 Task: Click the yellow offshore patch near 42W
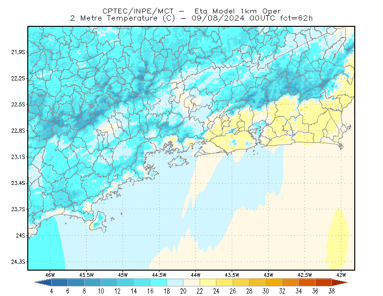(338, 239)
